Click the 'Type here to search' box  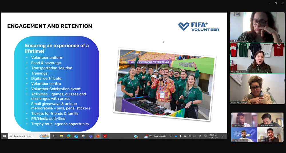24,136
